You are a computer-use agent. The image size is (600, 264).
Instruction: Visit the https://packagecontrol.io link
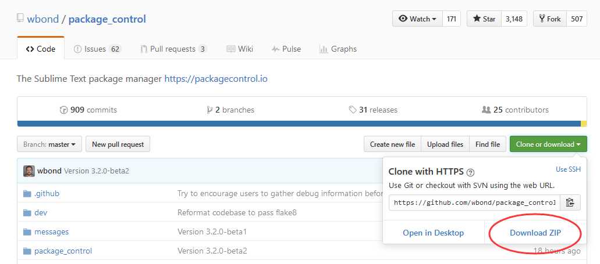(216, 79)
